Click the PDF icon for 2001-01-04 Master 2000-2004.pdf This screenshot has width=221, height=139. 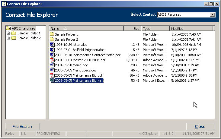tap(52, 60)
